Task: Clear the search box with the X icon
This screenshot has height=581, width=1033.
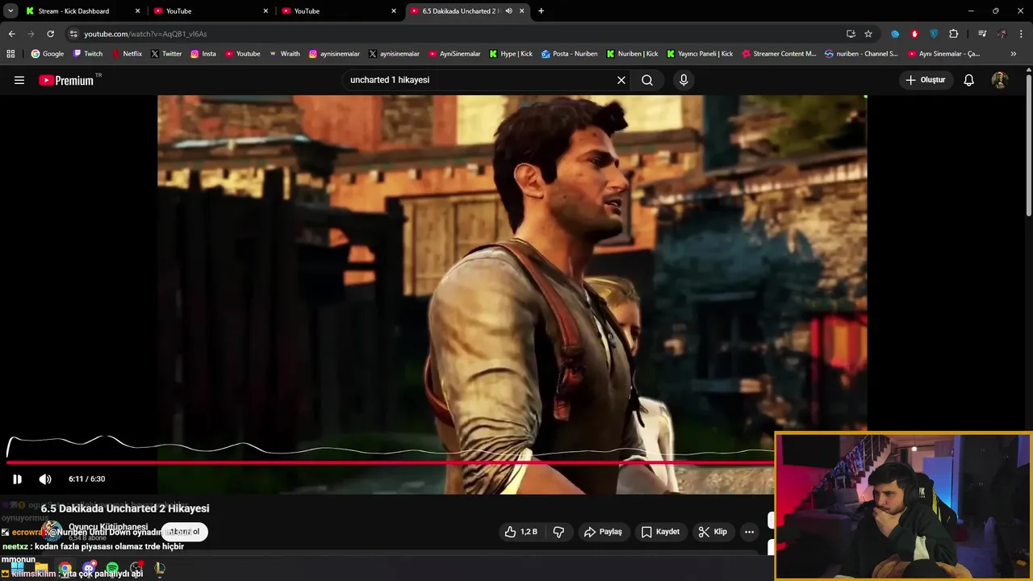Action: coord(621,80)
